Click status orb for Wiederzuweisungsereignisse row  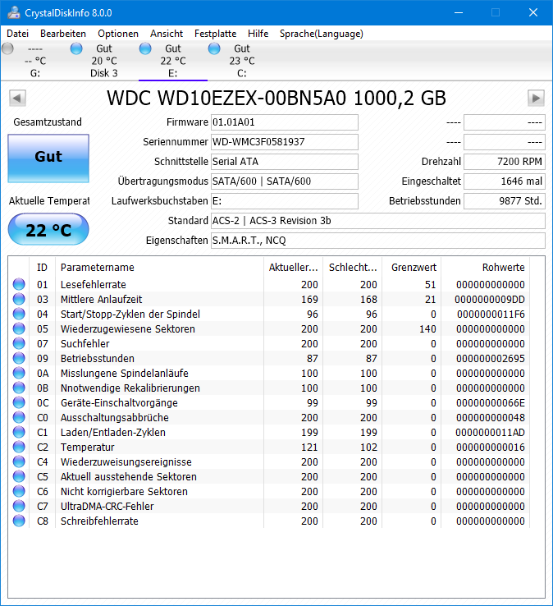[x=19, y=461]
